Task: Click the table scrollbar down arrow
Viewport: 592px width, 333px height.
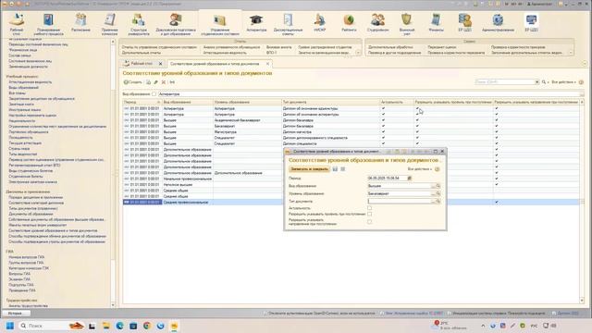Action: point(582,301)
